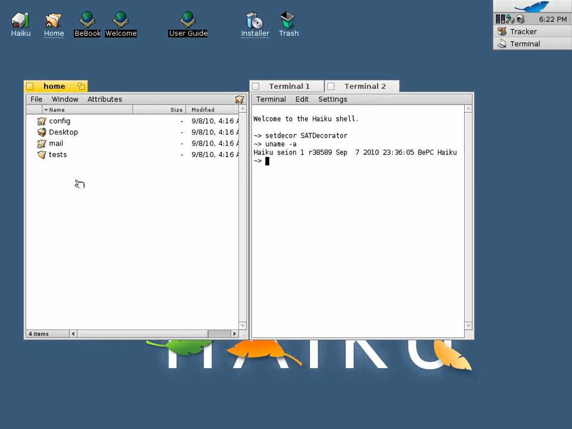Select Tracker in the Deskbar
This screenshot has height=429, width=572.
point(532,32)
